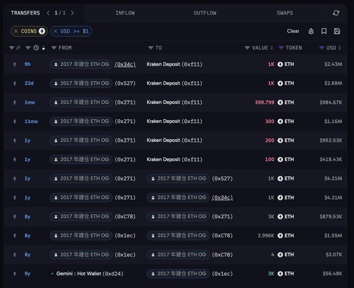Select the $952.53K USD value

coord(331,141)
